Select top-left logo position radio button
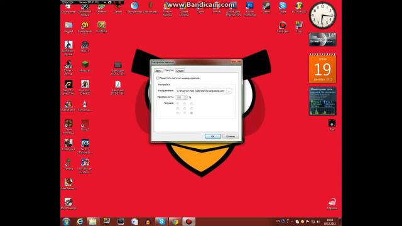 coord(178,104)
